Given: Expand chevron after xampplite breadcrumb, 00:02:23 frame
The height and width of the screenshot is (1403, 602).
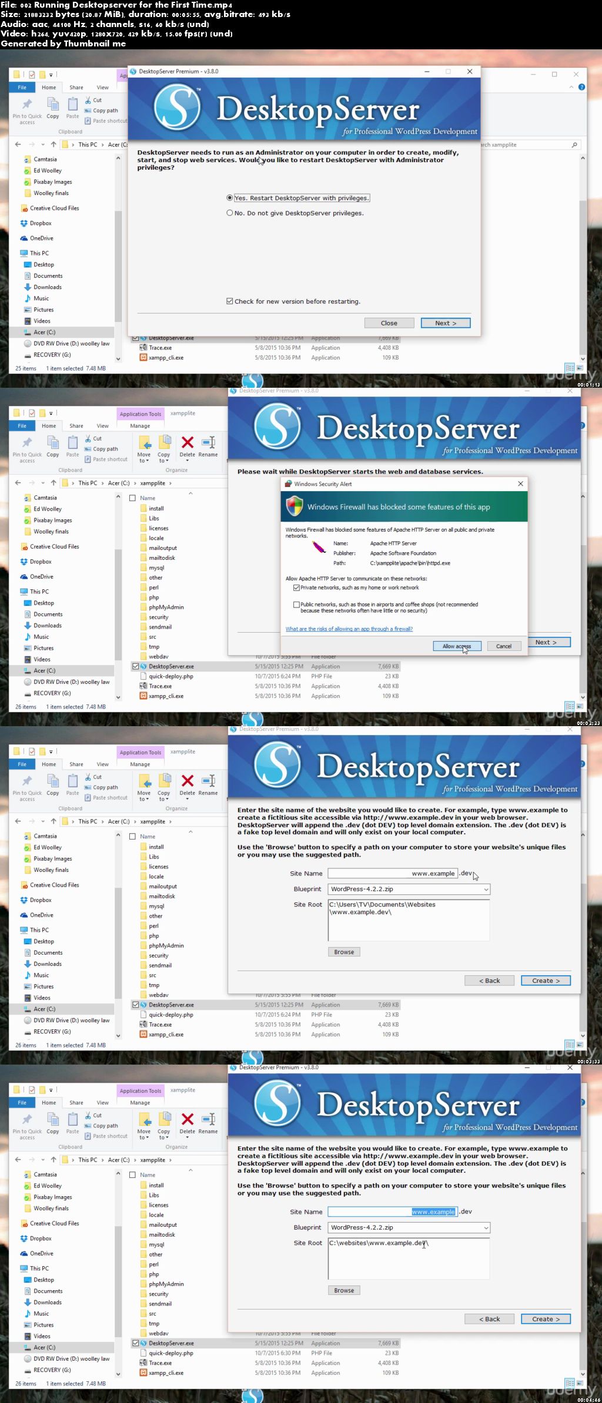Looking at the screenshot, I should pyautogui.click(x=170, y=483).
